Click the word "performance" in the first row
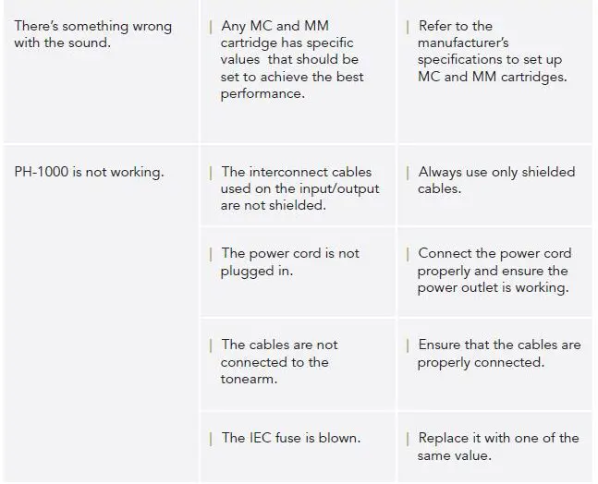Viewport: 598px width, 484px height. pyautogui.click(x=262, y=95)
